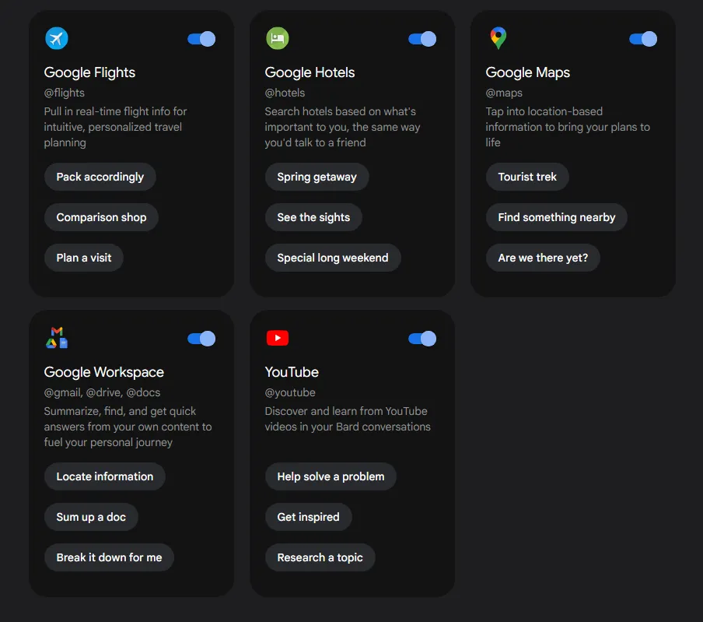Click Find something nearby chip
The width and height of the screenshot is (703, 622).
point(556,217)
